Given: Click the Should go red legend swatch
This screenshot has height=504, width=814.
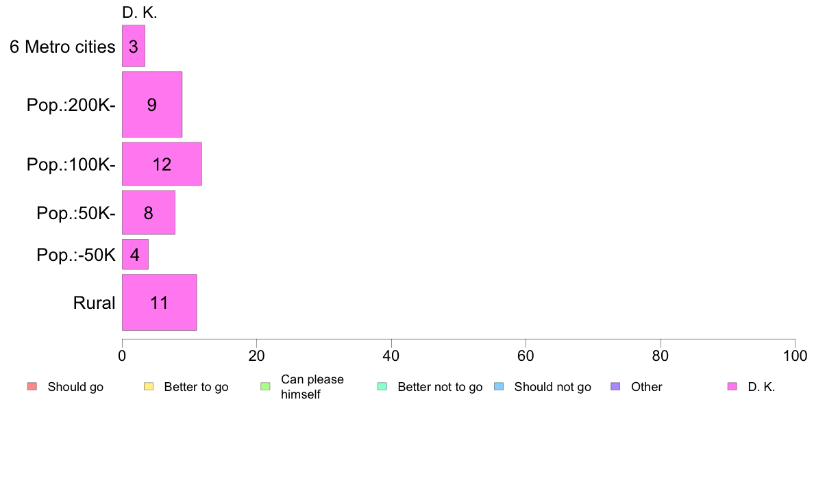Looking at the screenshot, I should [32, 387].
